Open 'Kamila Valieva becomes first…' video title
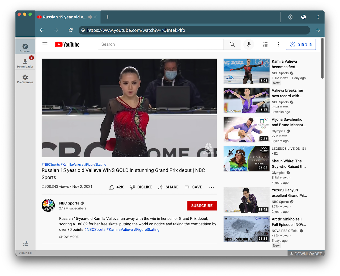The width and height of the screenshot is (340, 276). pyautogui.click(x=285, y=64)
